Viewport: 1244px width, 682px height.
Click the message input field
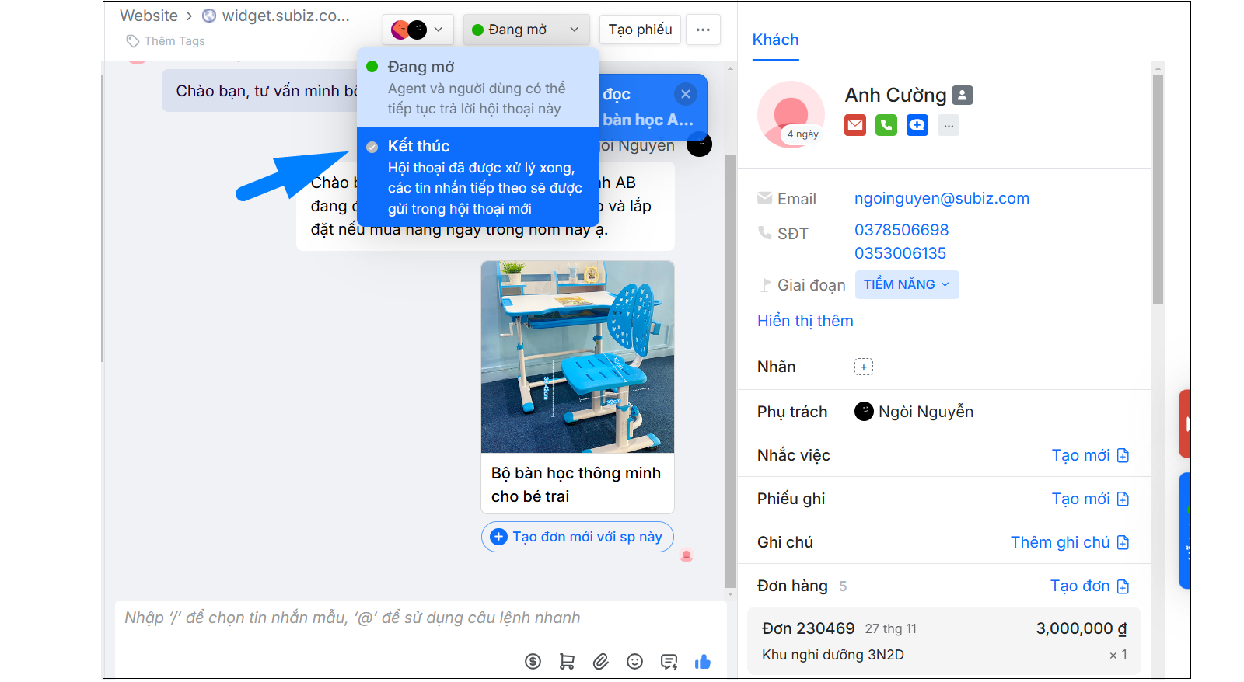pos(420,618)
